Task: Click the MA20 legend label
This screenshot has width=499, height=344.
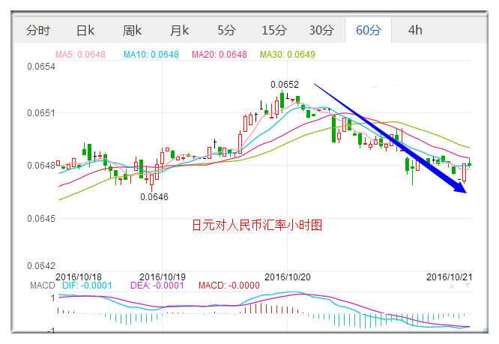Action: click(x=218, y=55)
